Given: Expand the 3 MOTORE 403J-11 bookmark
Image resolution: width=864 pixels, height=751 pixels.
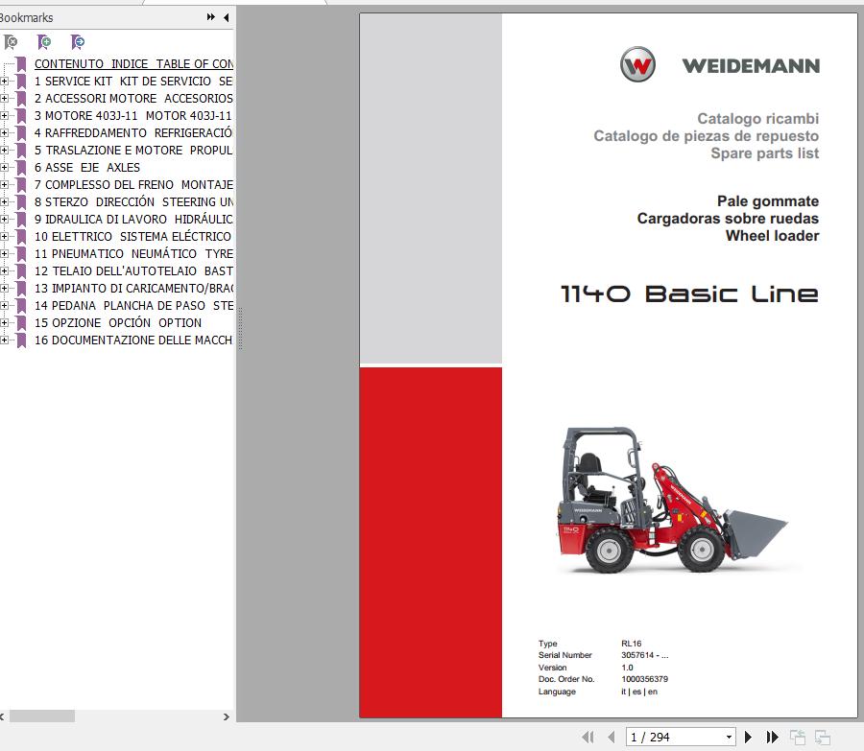Looking at the screenshot, I should (5, 116).
